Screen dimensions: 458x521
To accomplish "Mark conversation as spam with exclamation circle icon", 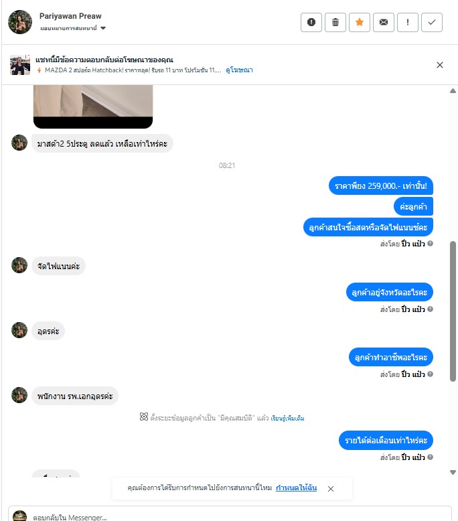I will point(311,22).
